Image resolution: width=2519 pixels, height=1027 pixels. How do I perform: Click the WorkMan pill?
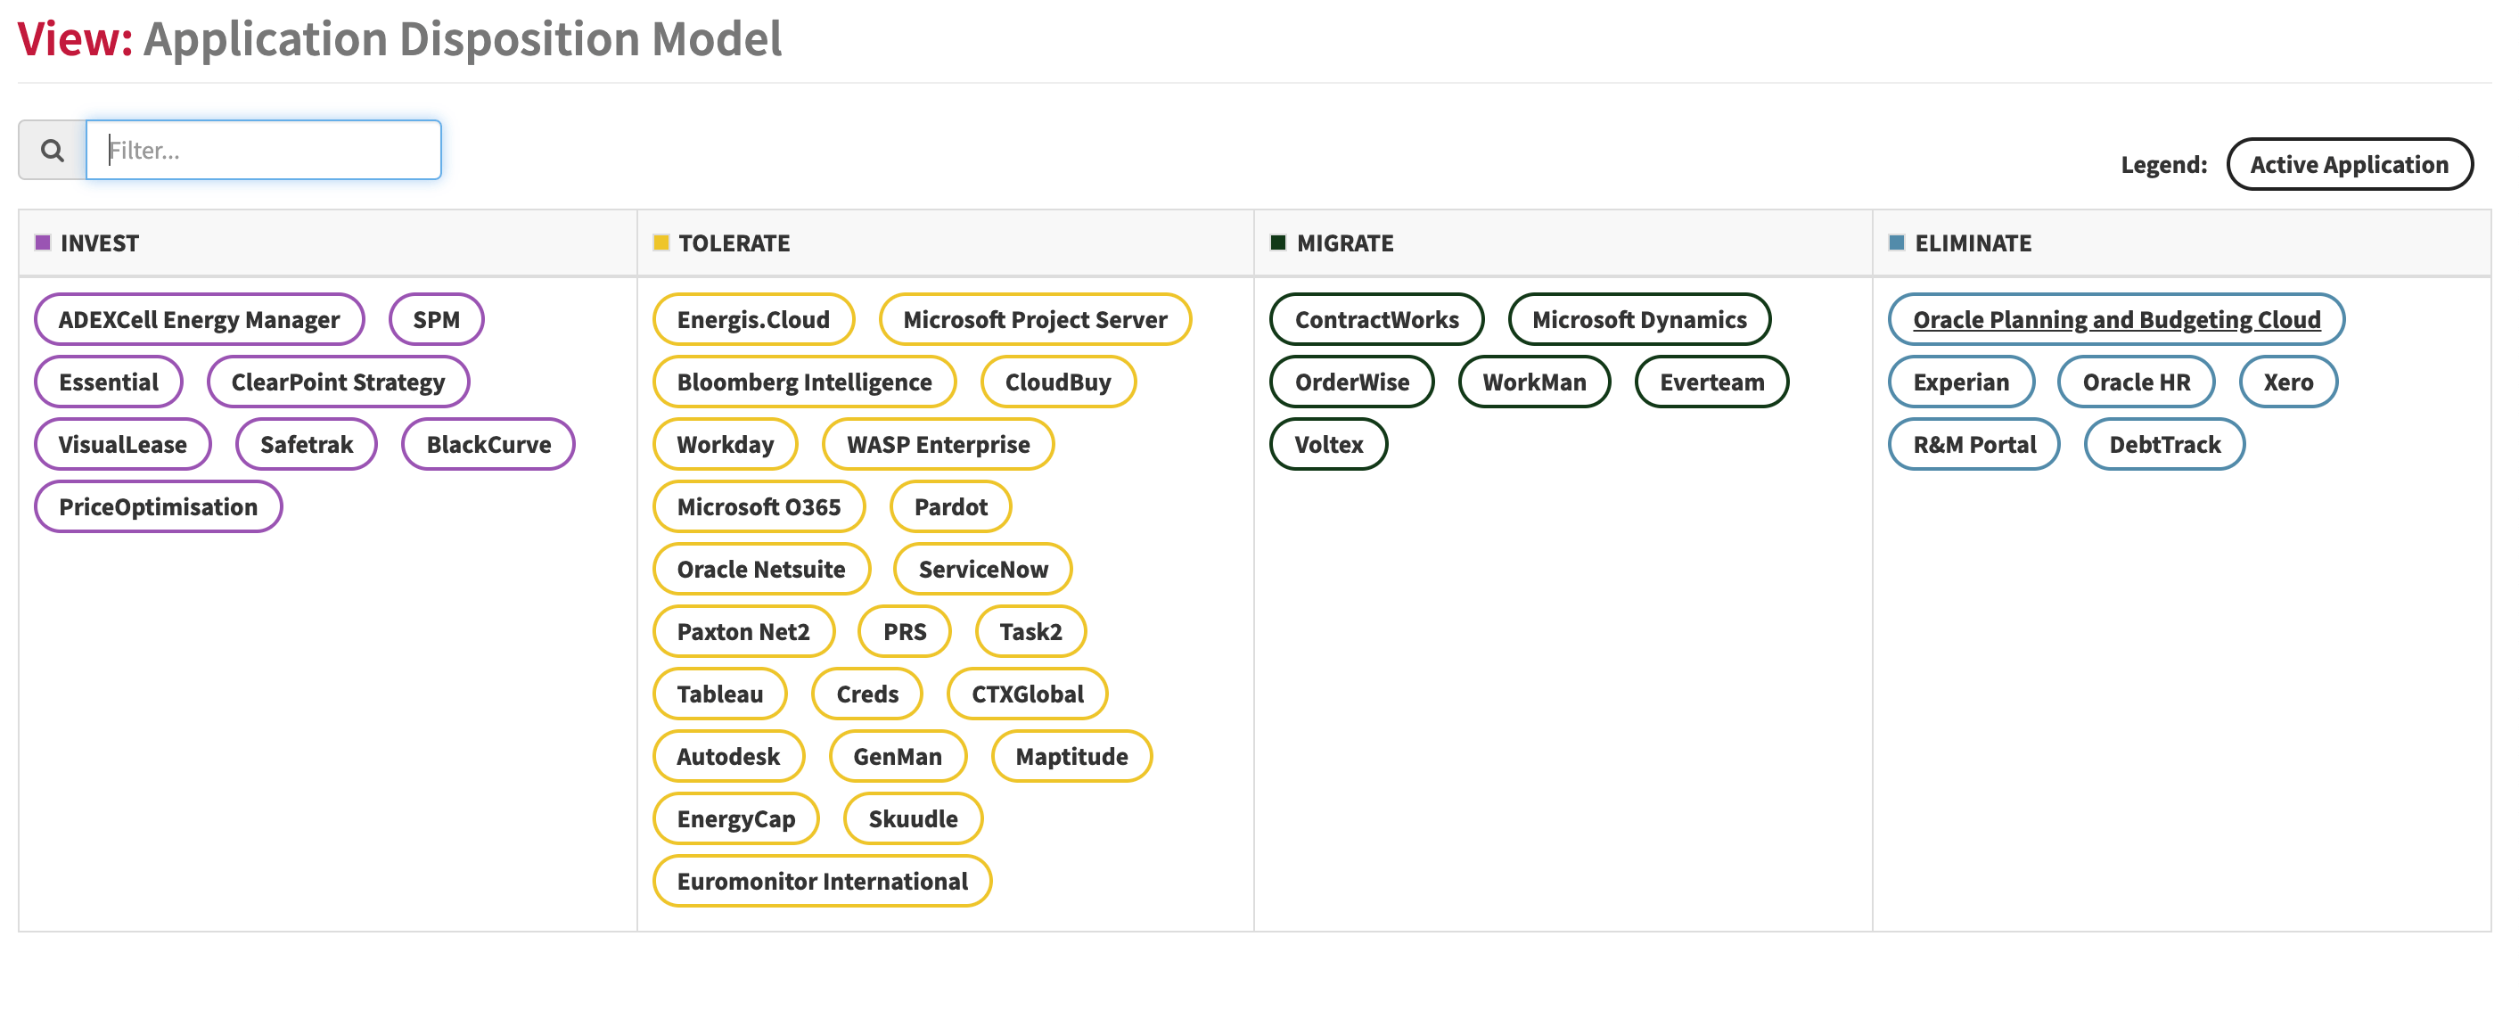(x=1534, y=382)
